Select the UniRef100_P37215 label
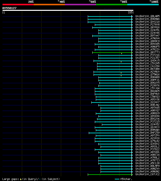The height and width of the screenshot is (181, 161). (147, 122)
